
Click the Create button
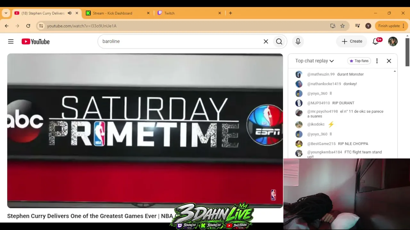coord(352,42)
